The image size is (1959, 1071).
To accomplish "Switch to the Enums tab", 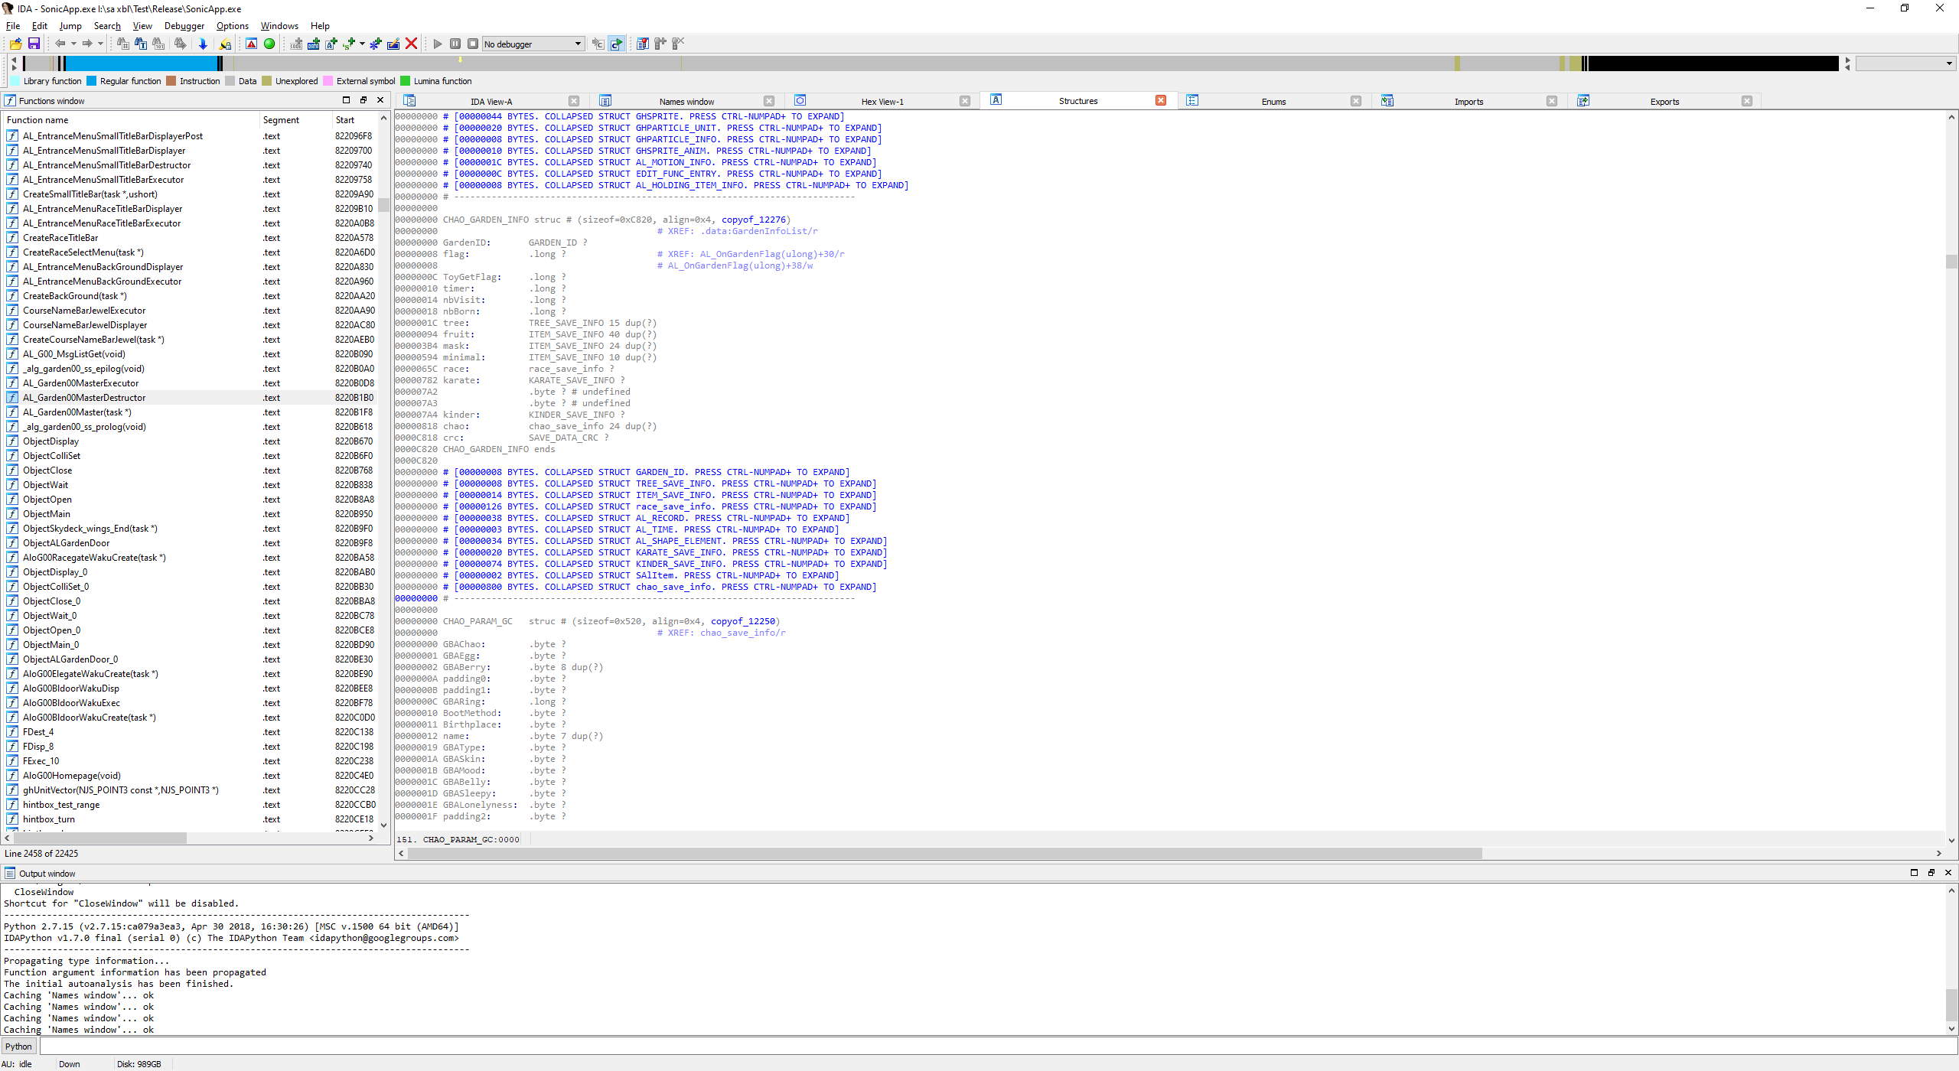I will pyautogui.click(x=1273, y=102).
